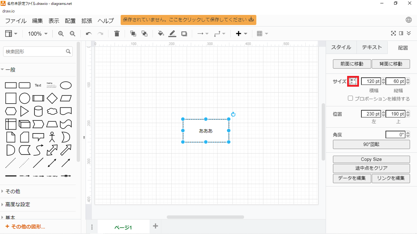The image size is (417, 234).
Task: Click the zoom out magnifier icon
Action: pos(73,34)
